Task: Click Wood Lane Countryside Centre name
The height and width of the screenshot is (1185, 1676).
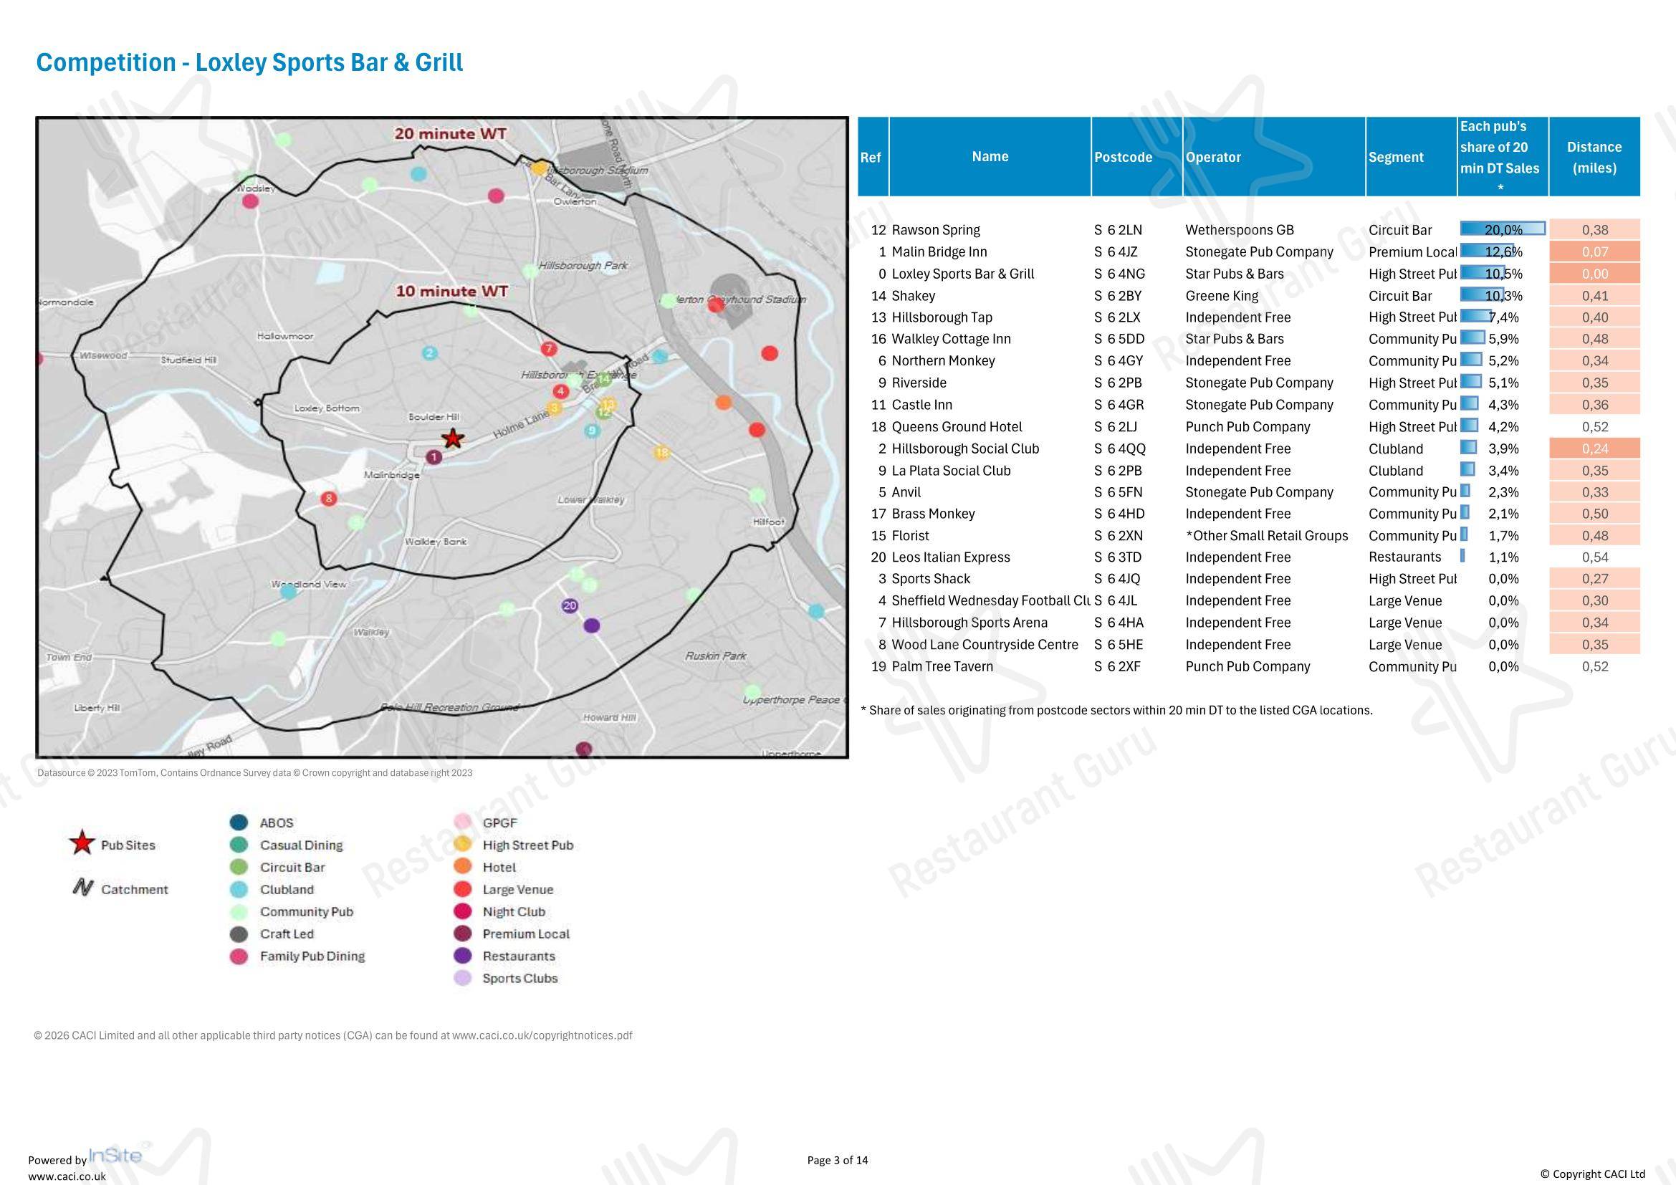Action: [x=985, y=644]
